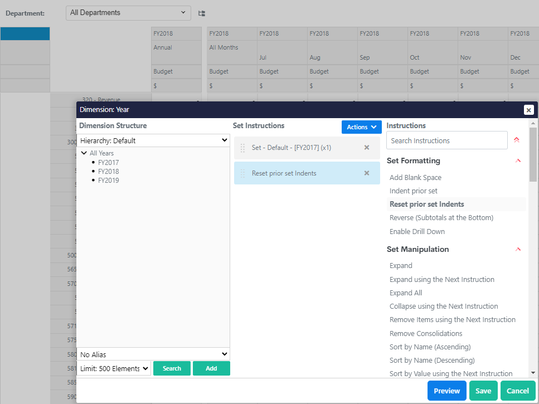The height and width of the screenshot is (404, 539).
Task: Grab the drag handle of Set - Default instruction
Action: [x=242, y=148]
